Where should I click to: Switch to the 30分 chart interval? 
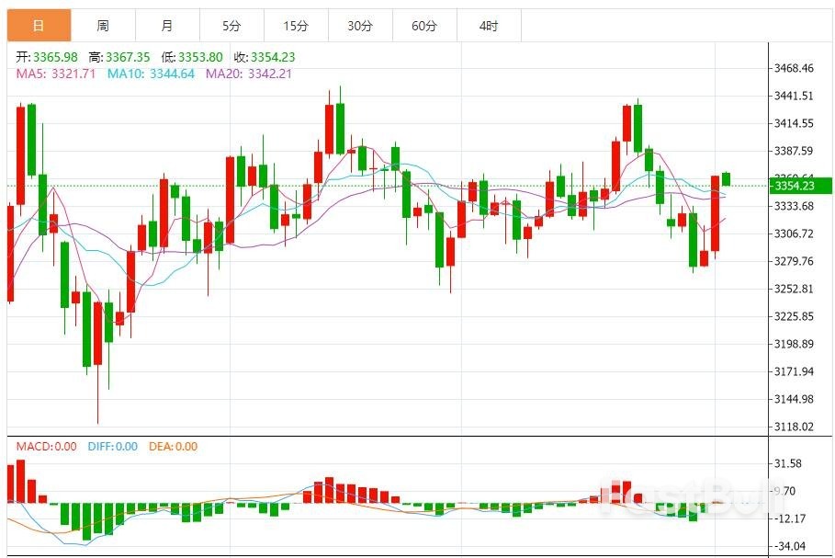click(360, 26)
